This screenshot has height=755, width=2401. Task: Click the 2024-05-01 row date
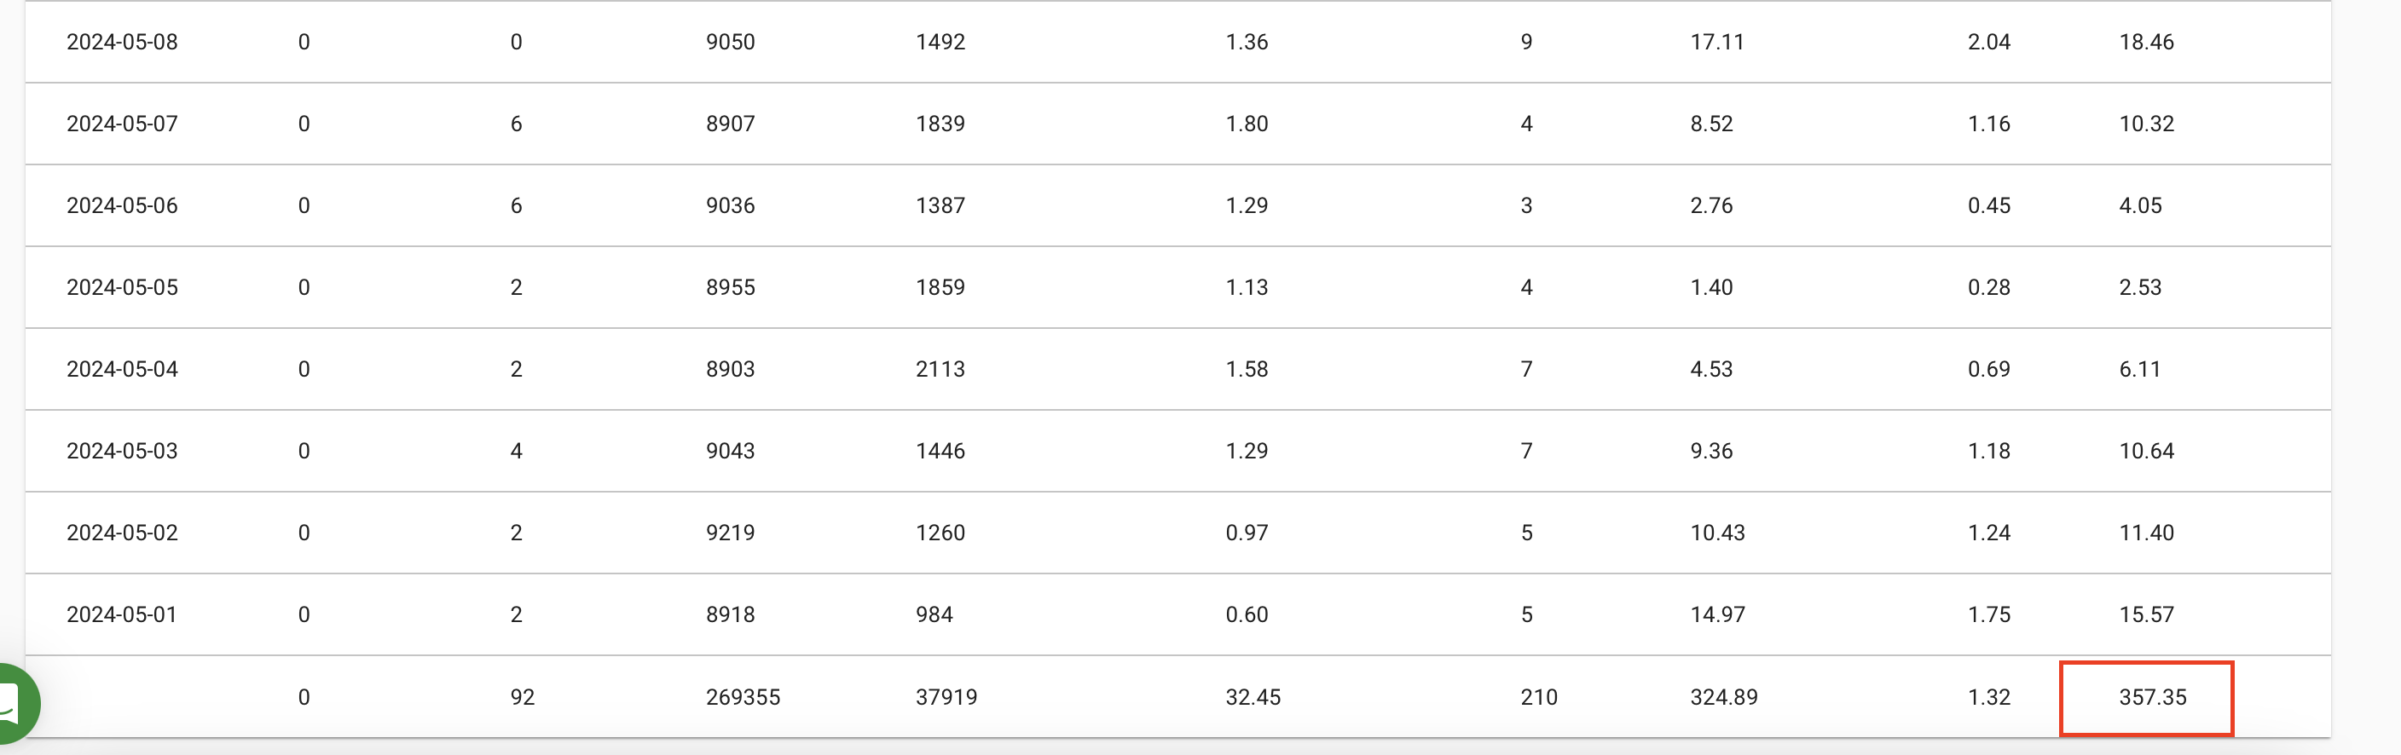click(x=122, y=614)
